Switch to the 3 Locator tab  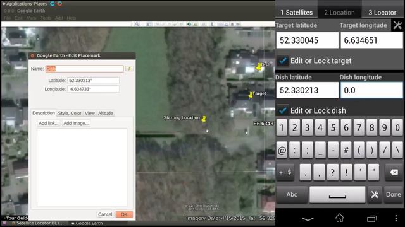(382, 13)
